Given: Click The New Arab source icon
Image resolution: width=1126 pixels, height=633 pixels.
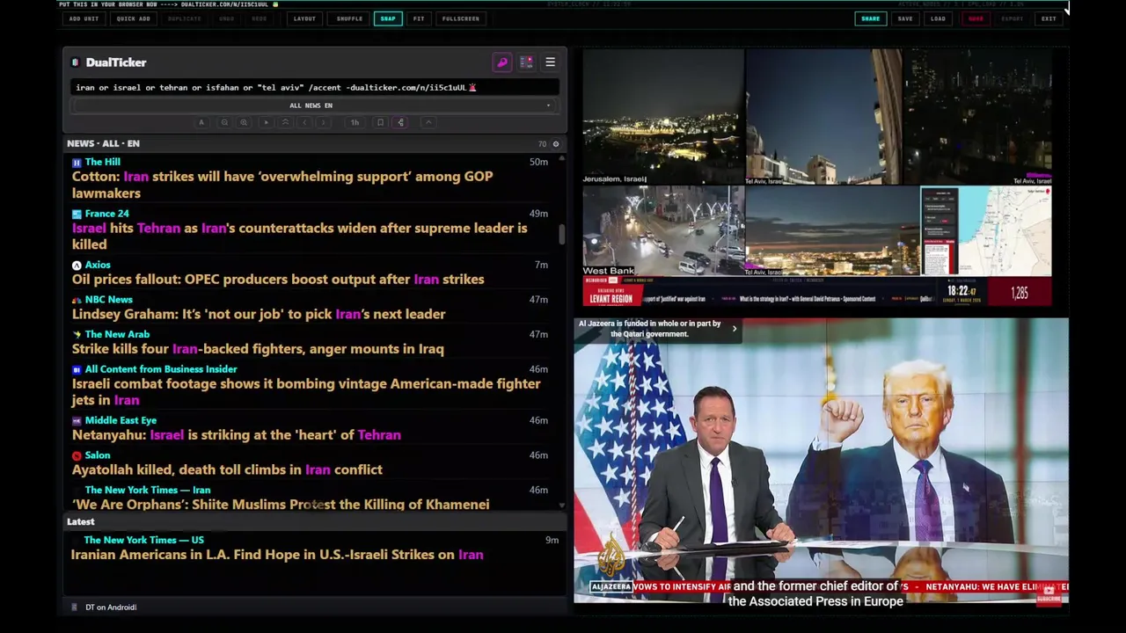Looking at the screenshot, I should 77,335.
